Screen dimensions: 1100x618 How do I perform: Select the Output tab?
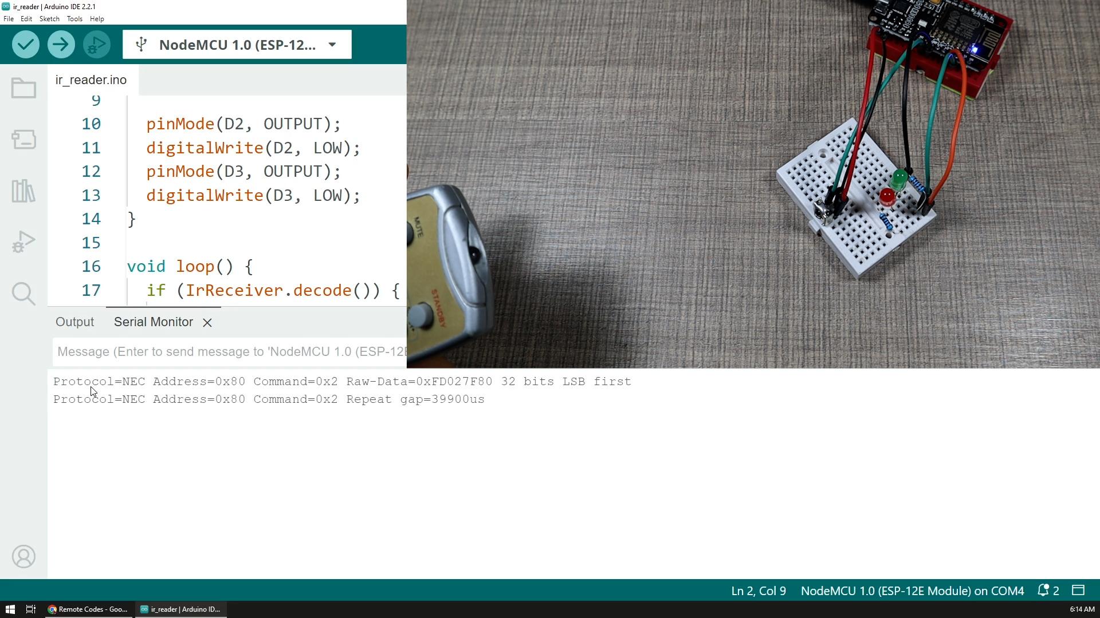coord(75,322)
